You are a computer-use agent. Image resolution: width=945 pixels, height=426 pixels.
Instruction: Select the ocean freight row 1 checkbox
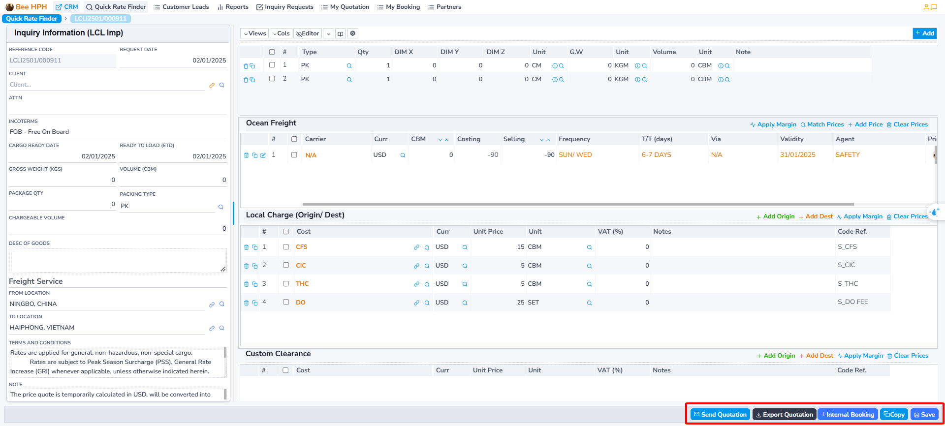pos(294,155)
